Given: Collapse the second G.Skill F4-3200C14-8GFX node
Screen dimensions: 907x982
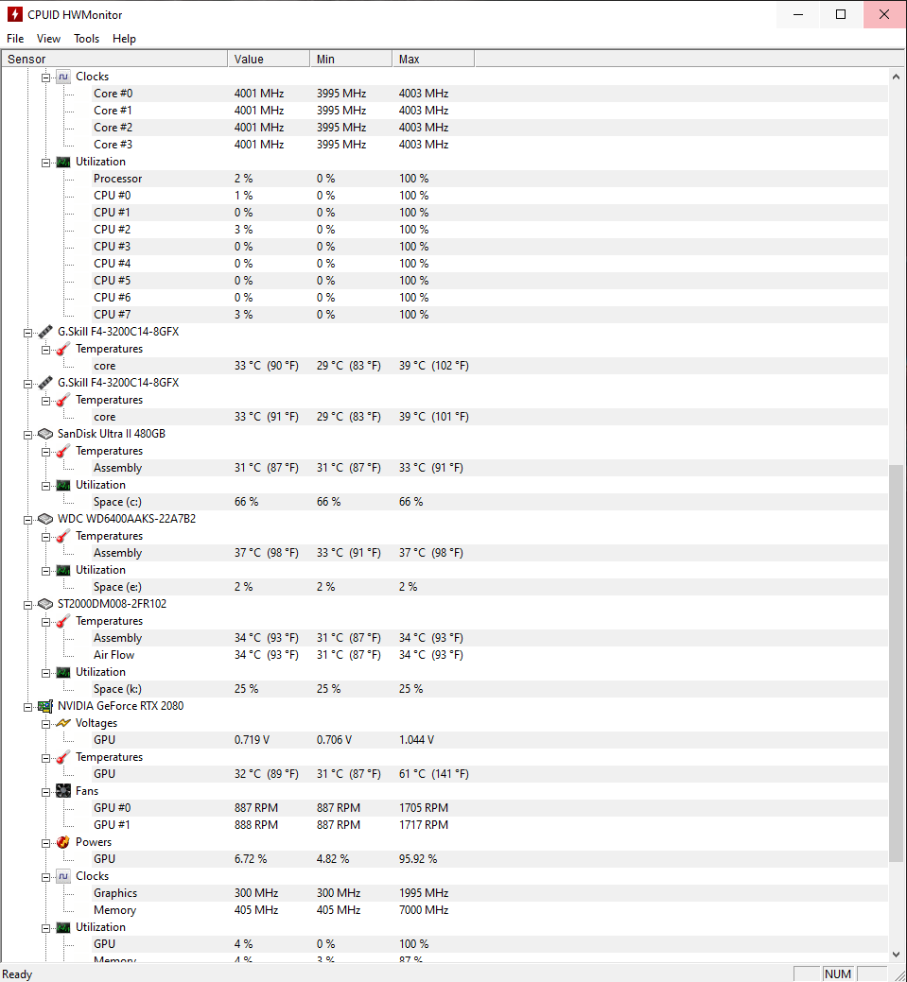Looking at the screenshot, I should (x=27, y=384).
